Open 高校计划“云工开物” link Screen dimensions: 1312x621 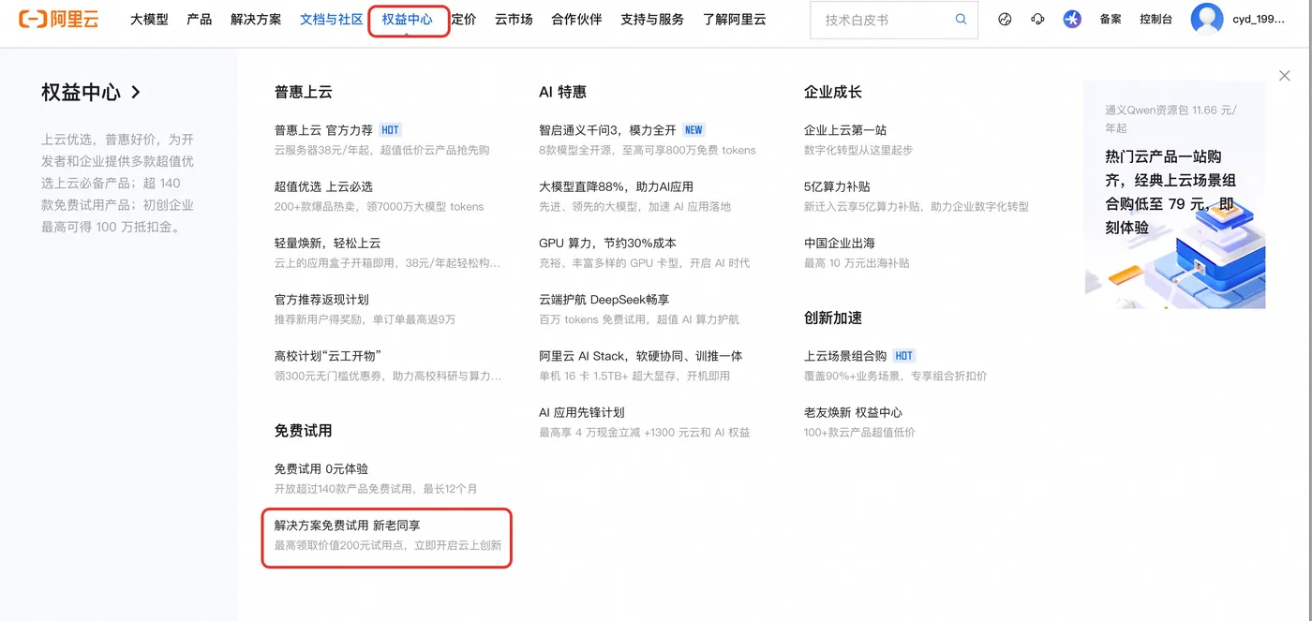tap(328, 356)
